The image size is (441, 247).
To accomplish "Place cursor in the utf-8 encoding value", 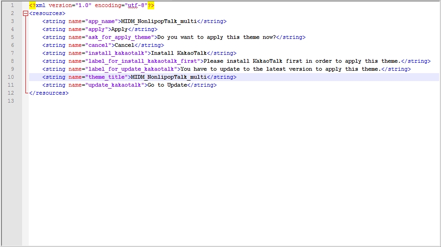I will 136,6.
